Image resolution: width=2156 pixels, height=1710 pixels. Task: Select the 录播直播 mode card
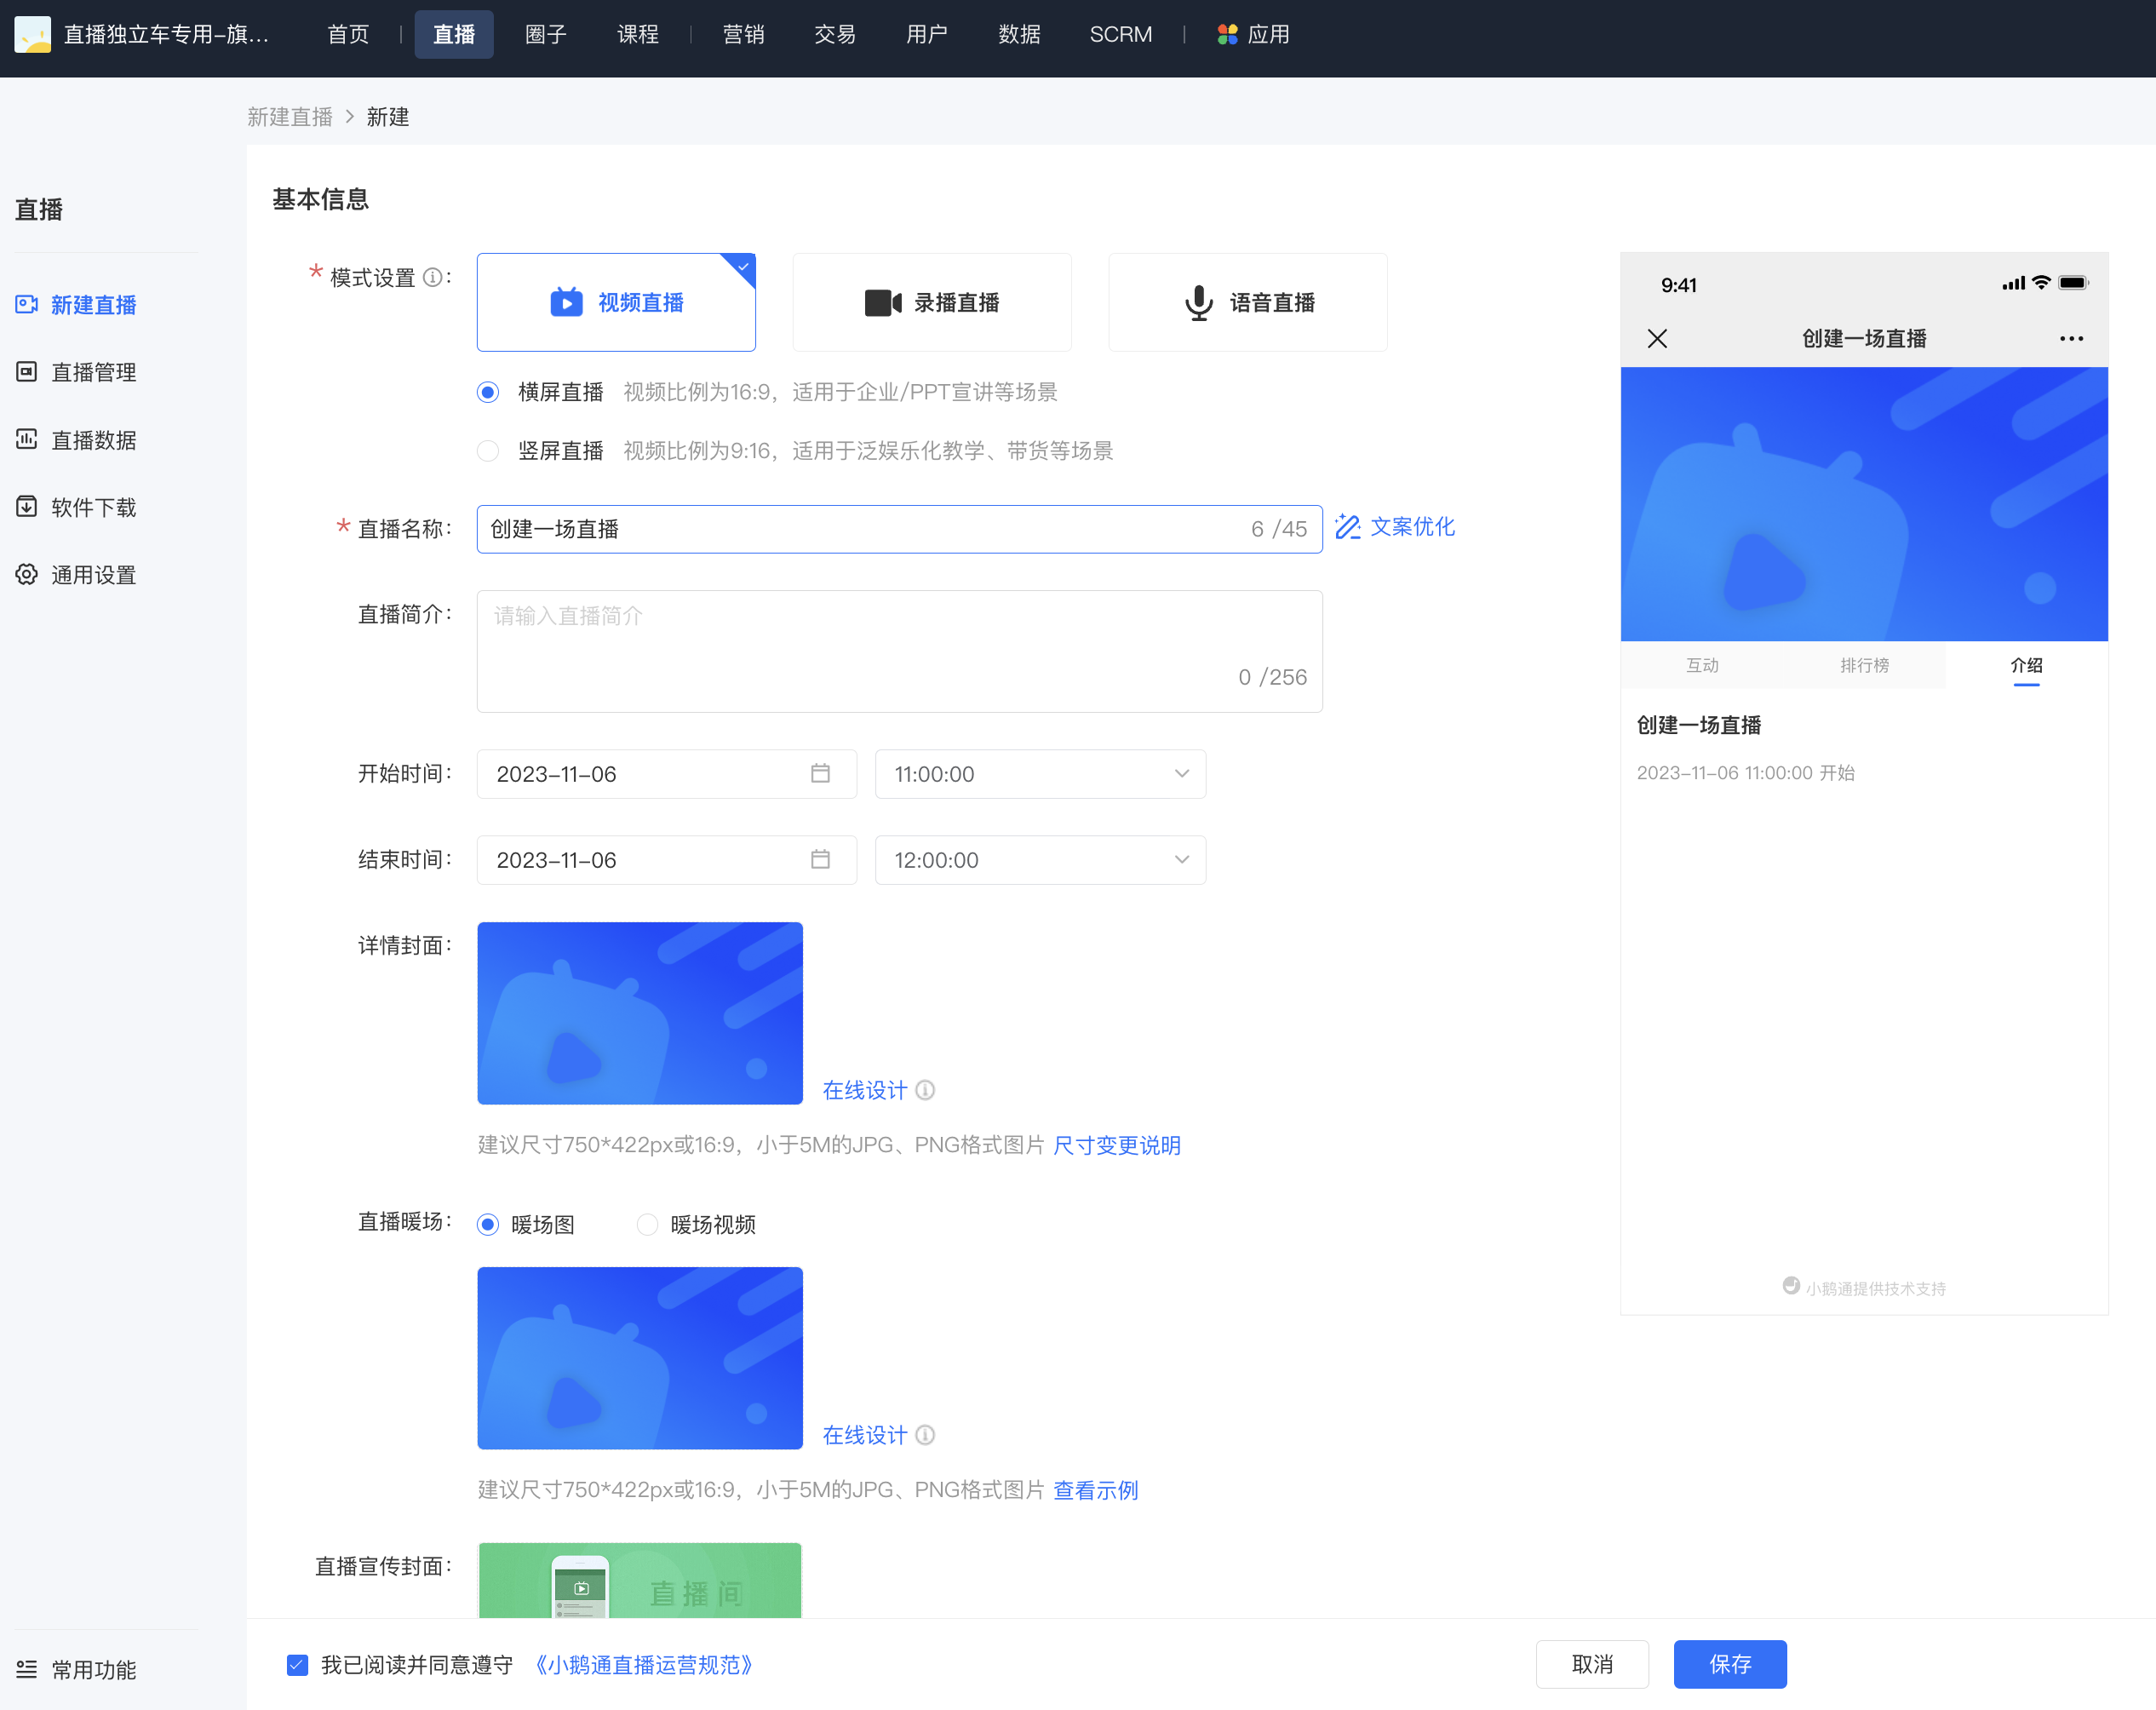(x=932, y=302)
